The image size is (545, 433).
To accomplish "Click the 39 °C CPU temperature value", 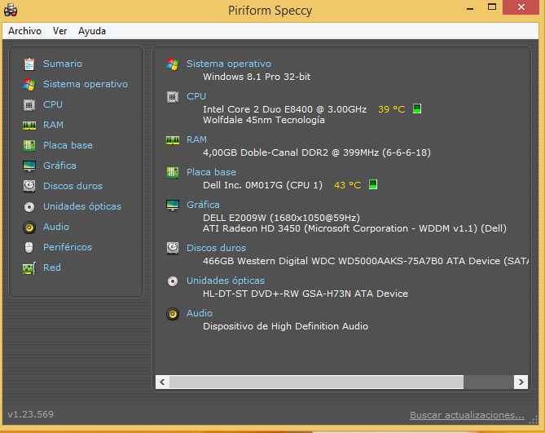I will [x=392, y=109].
